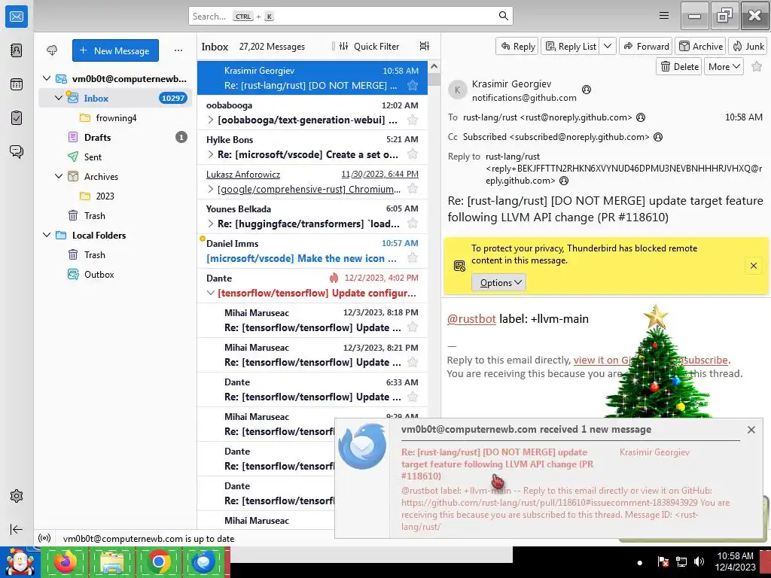Open the Chat space icon
Viewport: 771px width, 578px height.
17,151
